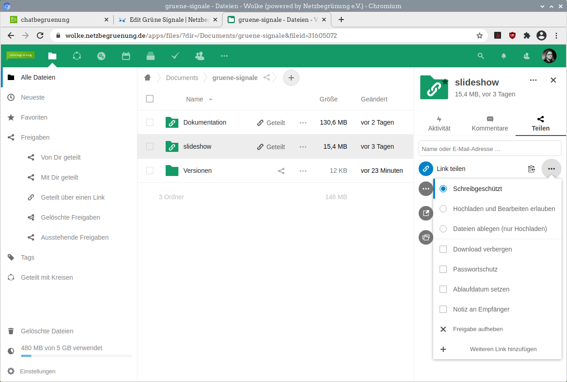Select the Versionen folder checkbox
Screen dimensions: 567x382
(x=150, y=171)
